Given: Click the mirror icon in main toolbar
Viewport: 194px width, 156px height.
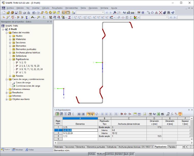Looking at the screenshot, I should [x=156, y=13].
